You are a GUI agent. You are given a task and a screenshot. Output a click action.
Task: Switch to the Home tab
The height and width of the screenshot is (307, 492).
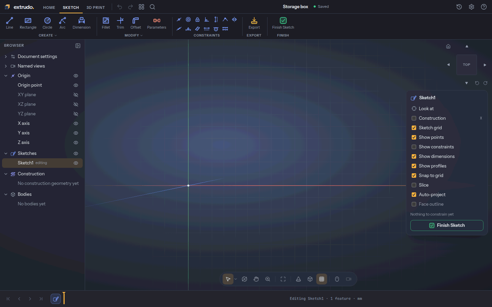[49, 8]
